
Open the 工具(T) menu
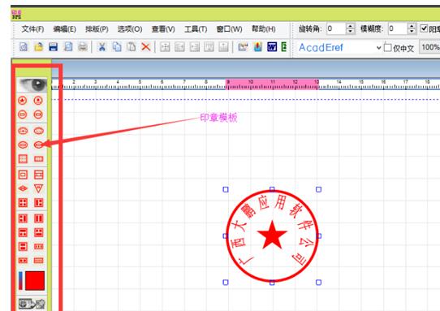[196, 29]
